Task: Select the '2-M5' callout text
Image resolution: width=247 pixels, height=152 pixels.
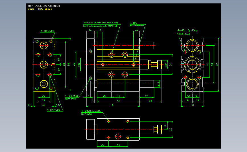Action: pos(133,23)
